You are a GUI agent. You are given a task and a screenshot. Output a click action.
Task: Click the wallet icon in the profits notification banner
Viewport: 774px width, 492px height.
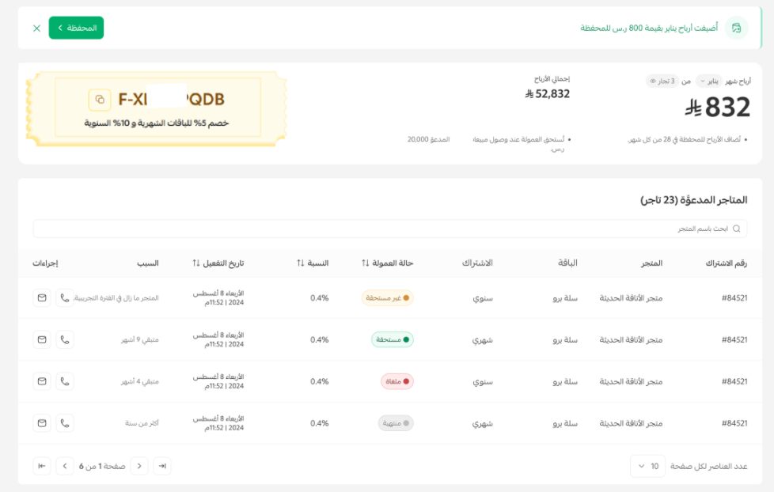point(738,28)
